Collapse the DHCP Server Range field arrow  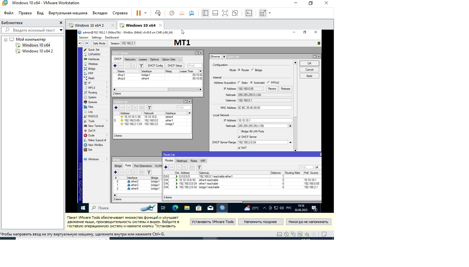(290, 142)
